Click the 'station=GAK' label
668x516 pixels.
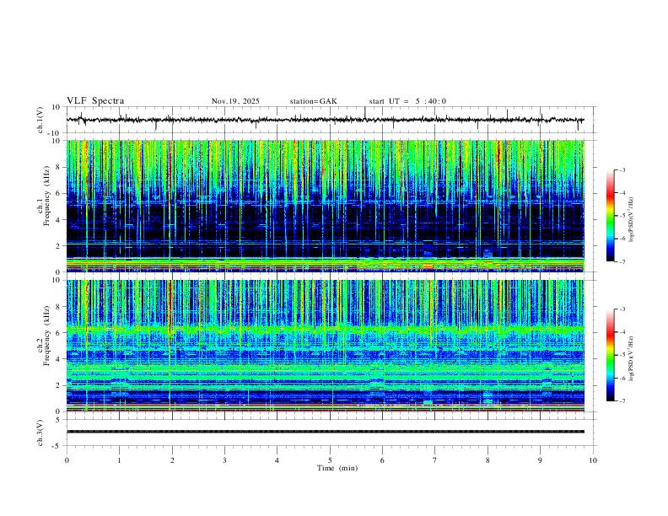(314, 101)
